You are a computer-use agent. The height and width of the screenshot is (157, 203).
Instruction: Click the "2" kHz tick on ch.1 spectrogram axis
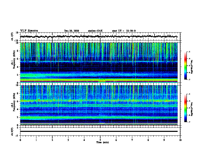pos(18,75)
